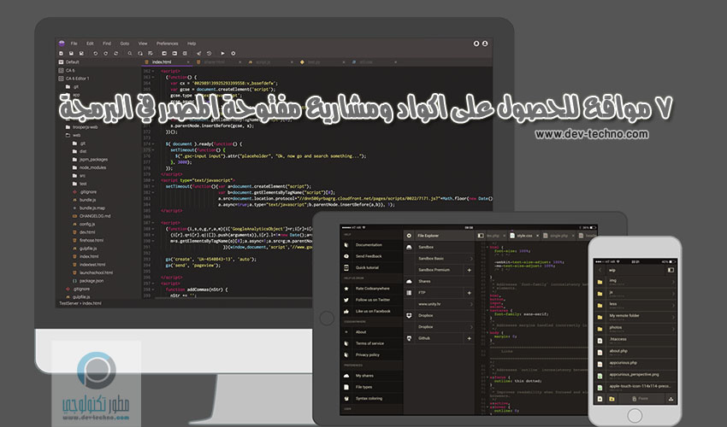Open Send Feedback on the tablet menu
727x427 pixels.
pos(372,256)
